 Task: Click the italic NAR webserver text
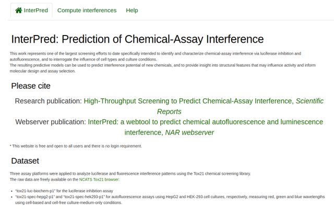coord(189,132)
